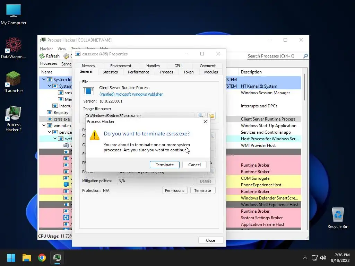Click the image file name path field
Image resolution: width=355 pixels, height=266 pixels.
139,116
